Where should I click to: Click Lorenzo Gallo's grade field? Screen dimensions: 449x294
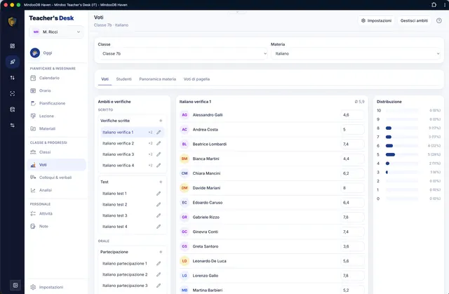(x=352, y=275)
